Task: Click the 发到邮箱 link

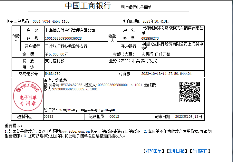Action: tap(177, 151)
